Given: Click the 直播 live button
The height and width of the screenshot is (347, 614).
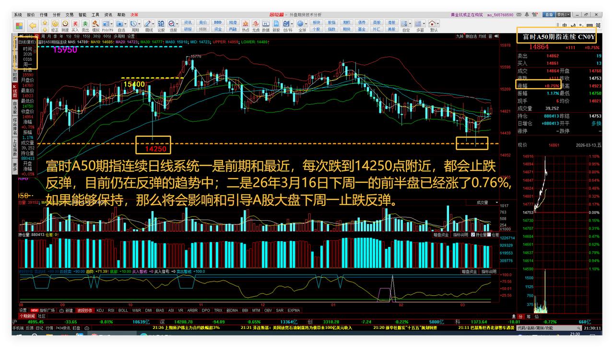Looking at the screenshot, I should tap(549, 15).
